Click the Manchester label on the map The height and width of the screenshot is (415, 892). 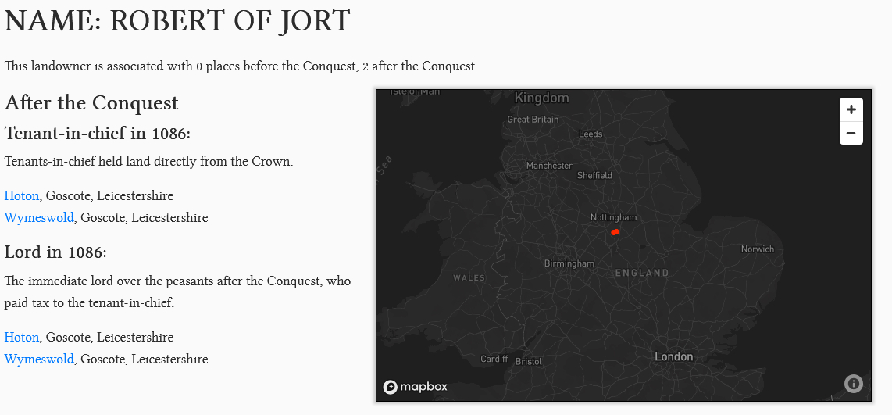tap(549, 166)
